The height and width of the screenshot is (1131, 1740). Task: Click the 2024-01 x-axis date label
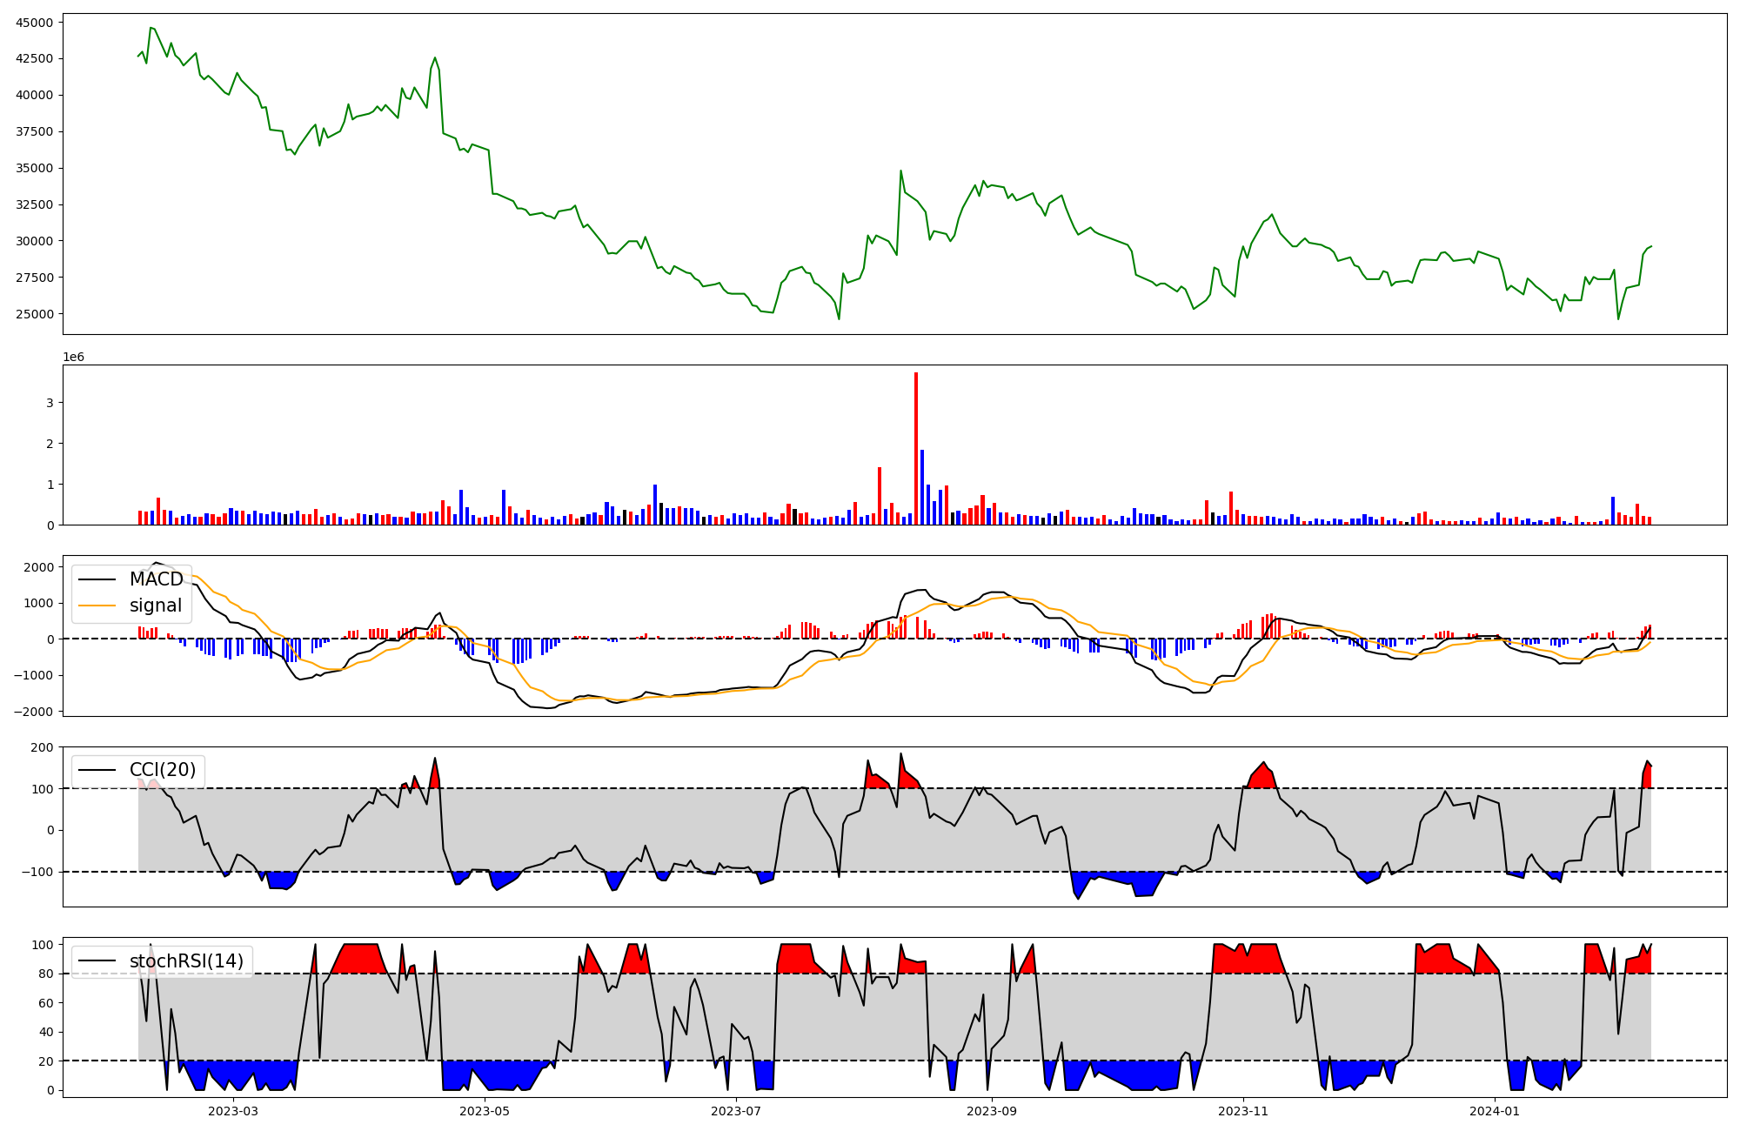(1495, 1111)
